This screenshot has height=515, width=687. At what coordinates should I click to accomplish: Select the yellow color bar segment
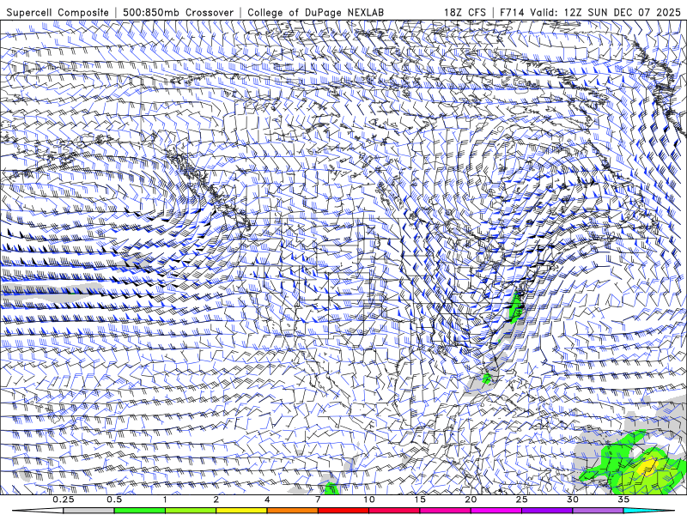coord(241,511)
